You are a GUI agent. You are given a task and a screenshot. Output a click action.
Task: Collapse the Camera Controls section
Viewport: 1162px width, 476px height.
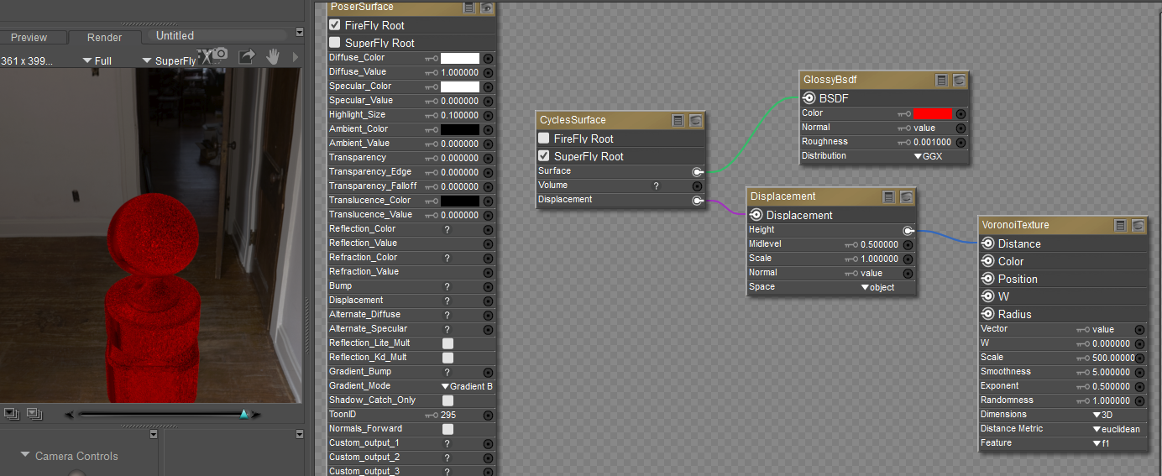click(x=25, y=456)
